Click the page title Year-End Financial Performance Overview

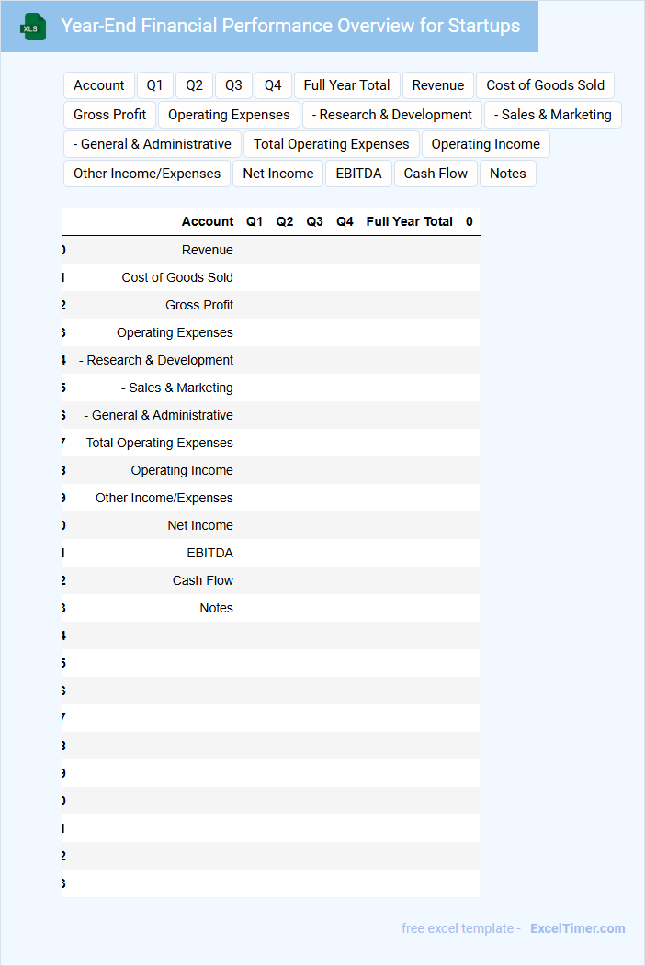tap(290, 26)
